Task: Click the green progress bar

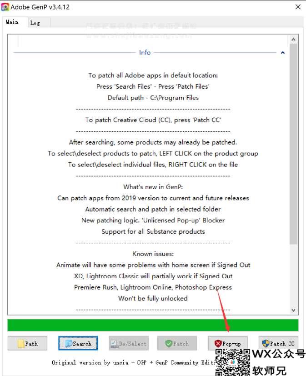Action: (x=153, y=325)
